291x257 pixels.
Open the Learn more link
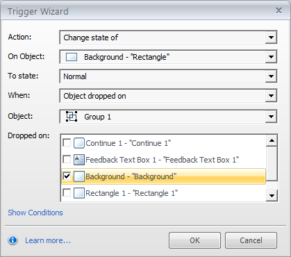pyautogui.click(x=48, y=240)
